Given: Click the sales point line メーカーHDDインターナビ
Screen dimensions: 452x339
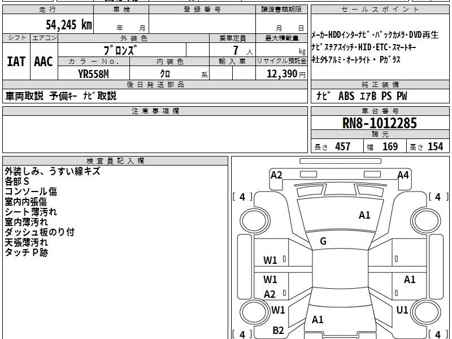Looking at the screenshot, I should click(375, 35).
